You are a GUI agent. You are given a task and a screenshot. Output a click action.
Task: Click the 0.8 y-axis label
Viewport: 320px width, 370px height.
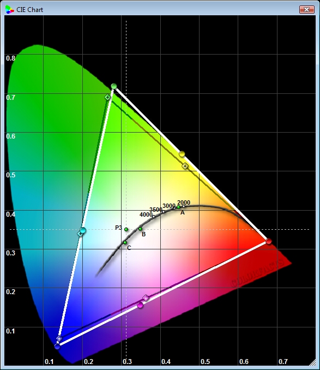(10, 58)
